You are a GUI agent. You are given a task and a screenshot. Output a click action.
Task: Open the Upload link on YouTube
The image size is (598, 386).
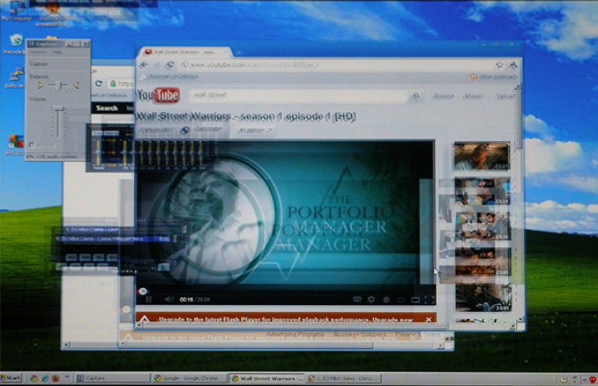tap(505, 96)
